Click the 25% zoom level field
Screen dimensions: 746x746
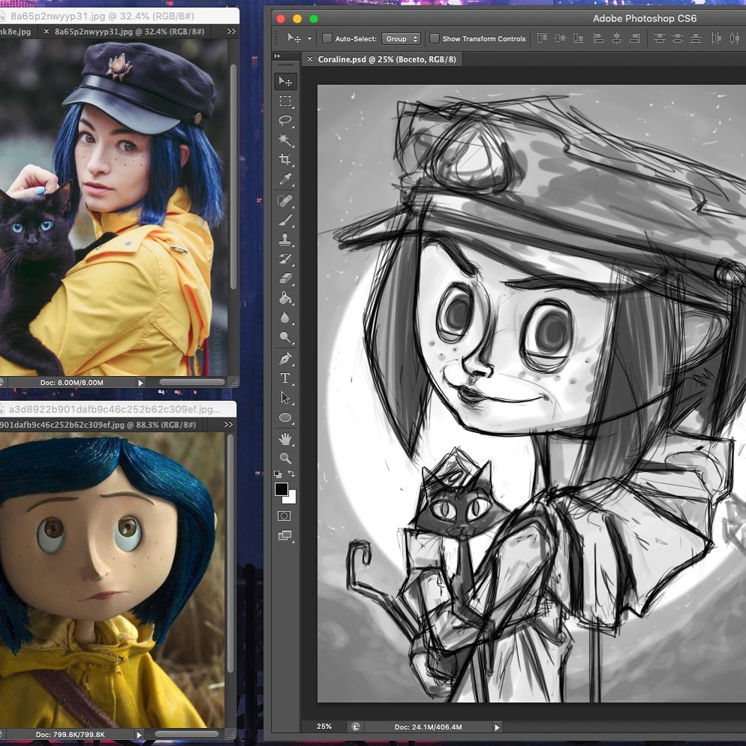pyautogui.click(x=324, y=726)
